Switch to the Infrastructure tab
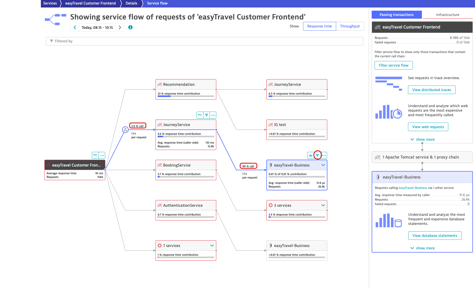Image resolution: width=475 pixels, height=288 pixels. point(447,15)
